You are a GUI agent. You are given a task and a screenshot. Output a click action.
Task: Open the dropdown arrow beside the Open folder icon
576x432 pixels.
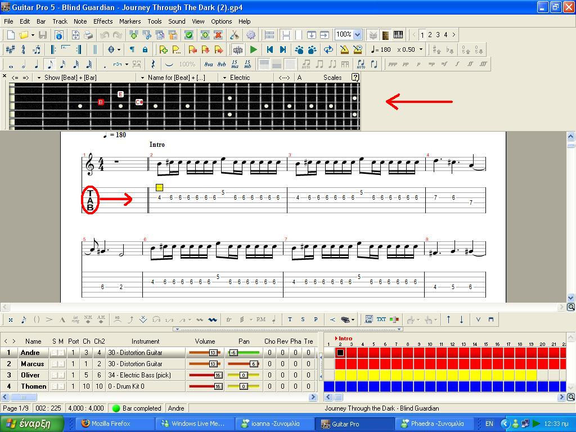click(x=33, y=35)
